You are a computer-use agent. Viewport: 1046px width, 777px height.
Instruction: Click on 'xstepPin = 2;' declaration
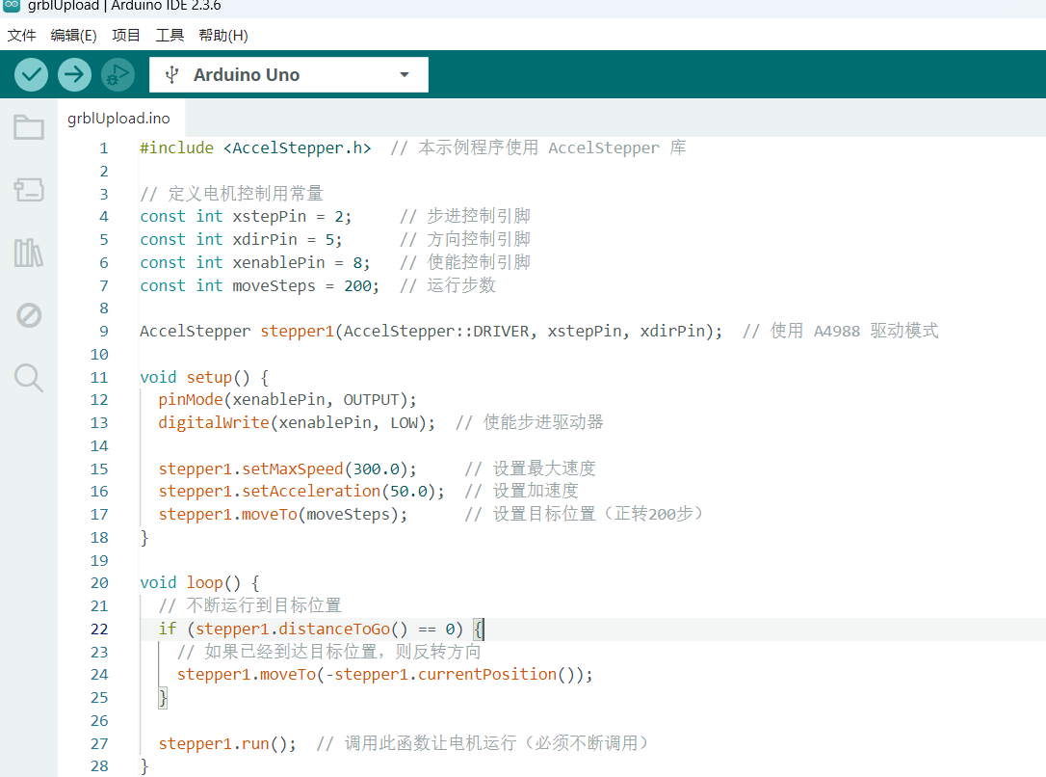click(x=292, y=216)
